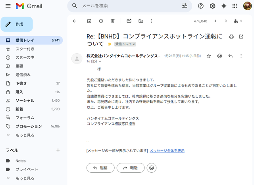
Task: Open search filter options icon
Action: 185,6
